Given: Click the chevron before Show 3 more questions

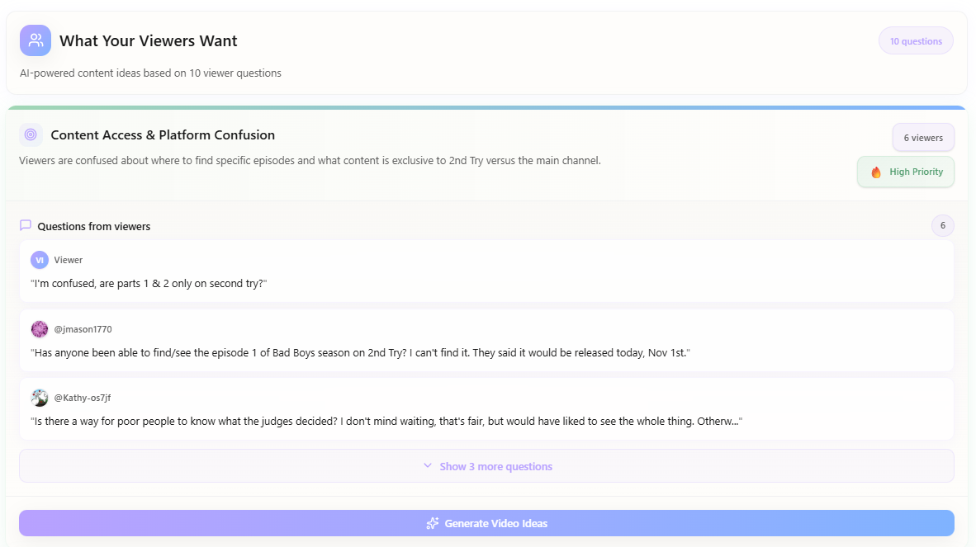Looking at the screenshot, I should [427, 465].
